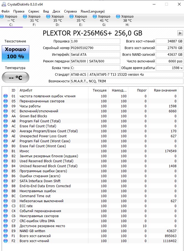This screenshot has width=184, height=251.
Task: Click the Интерфейс field Serial ATA
Action: tap(95, 55)
